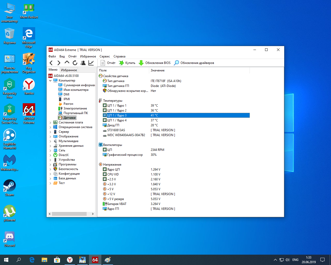Select Суммарная информация in the tree
The height and width of the screenshot is (265, 331).
(x=77, y=85)
